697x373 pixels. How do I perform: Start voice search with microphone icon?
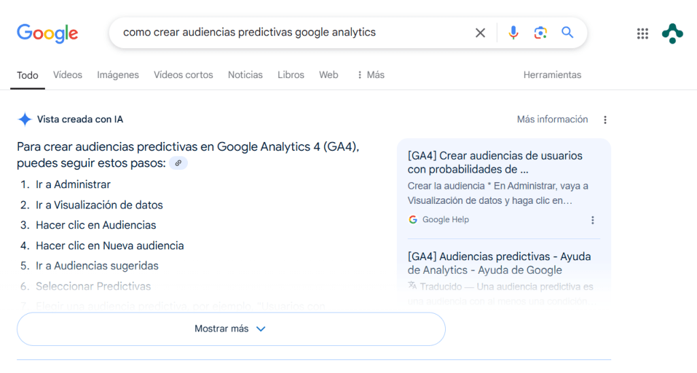[x=513, y=33]
